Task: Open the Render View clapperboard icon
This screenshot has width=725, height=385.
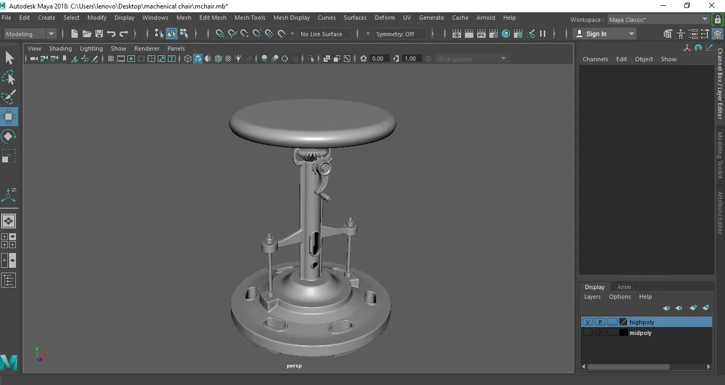Action: (457, 34)
